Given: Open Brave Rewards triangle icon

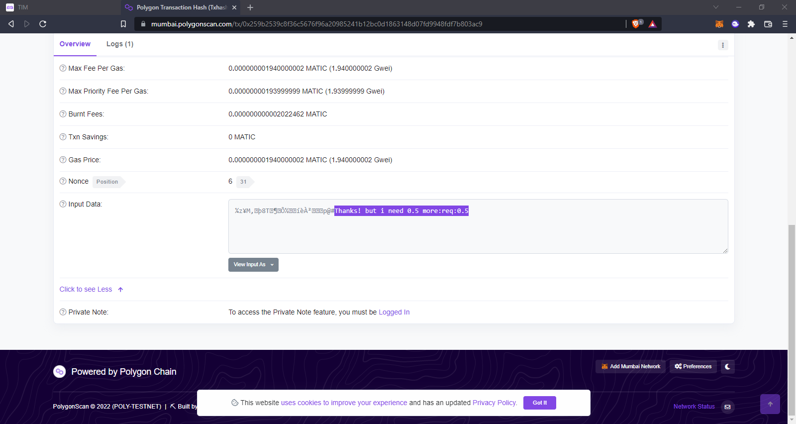Looking at the screenshot, I should tap(653, 24).
